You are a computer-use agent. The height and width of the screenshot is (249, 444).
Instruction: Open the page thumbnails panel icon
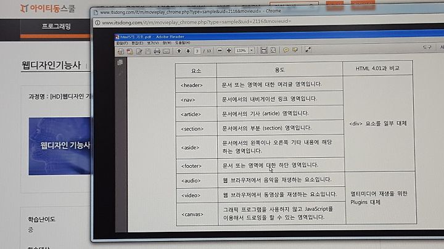[120, 62]
